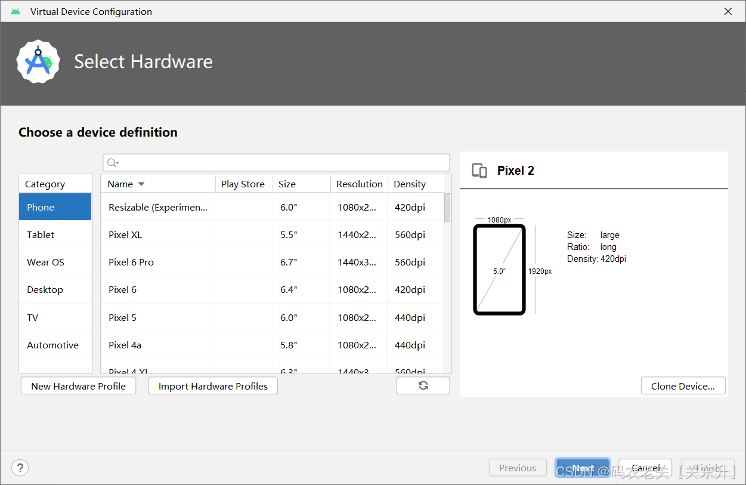746x485 pixels.
Task: Click the Size column header
Action: [301, 184]
